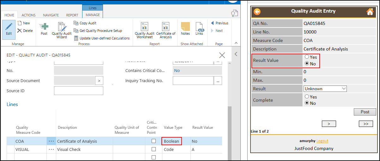Click the VISUAL measure code cell
380x161 pixels.
31,149
